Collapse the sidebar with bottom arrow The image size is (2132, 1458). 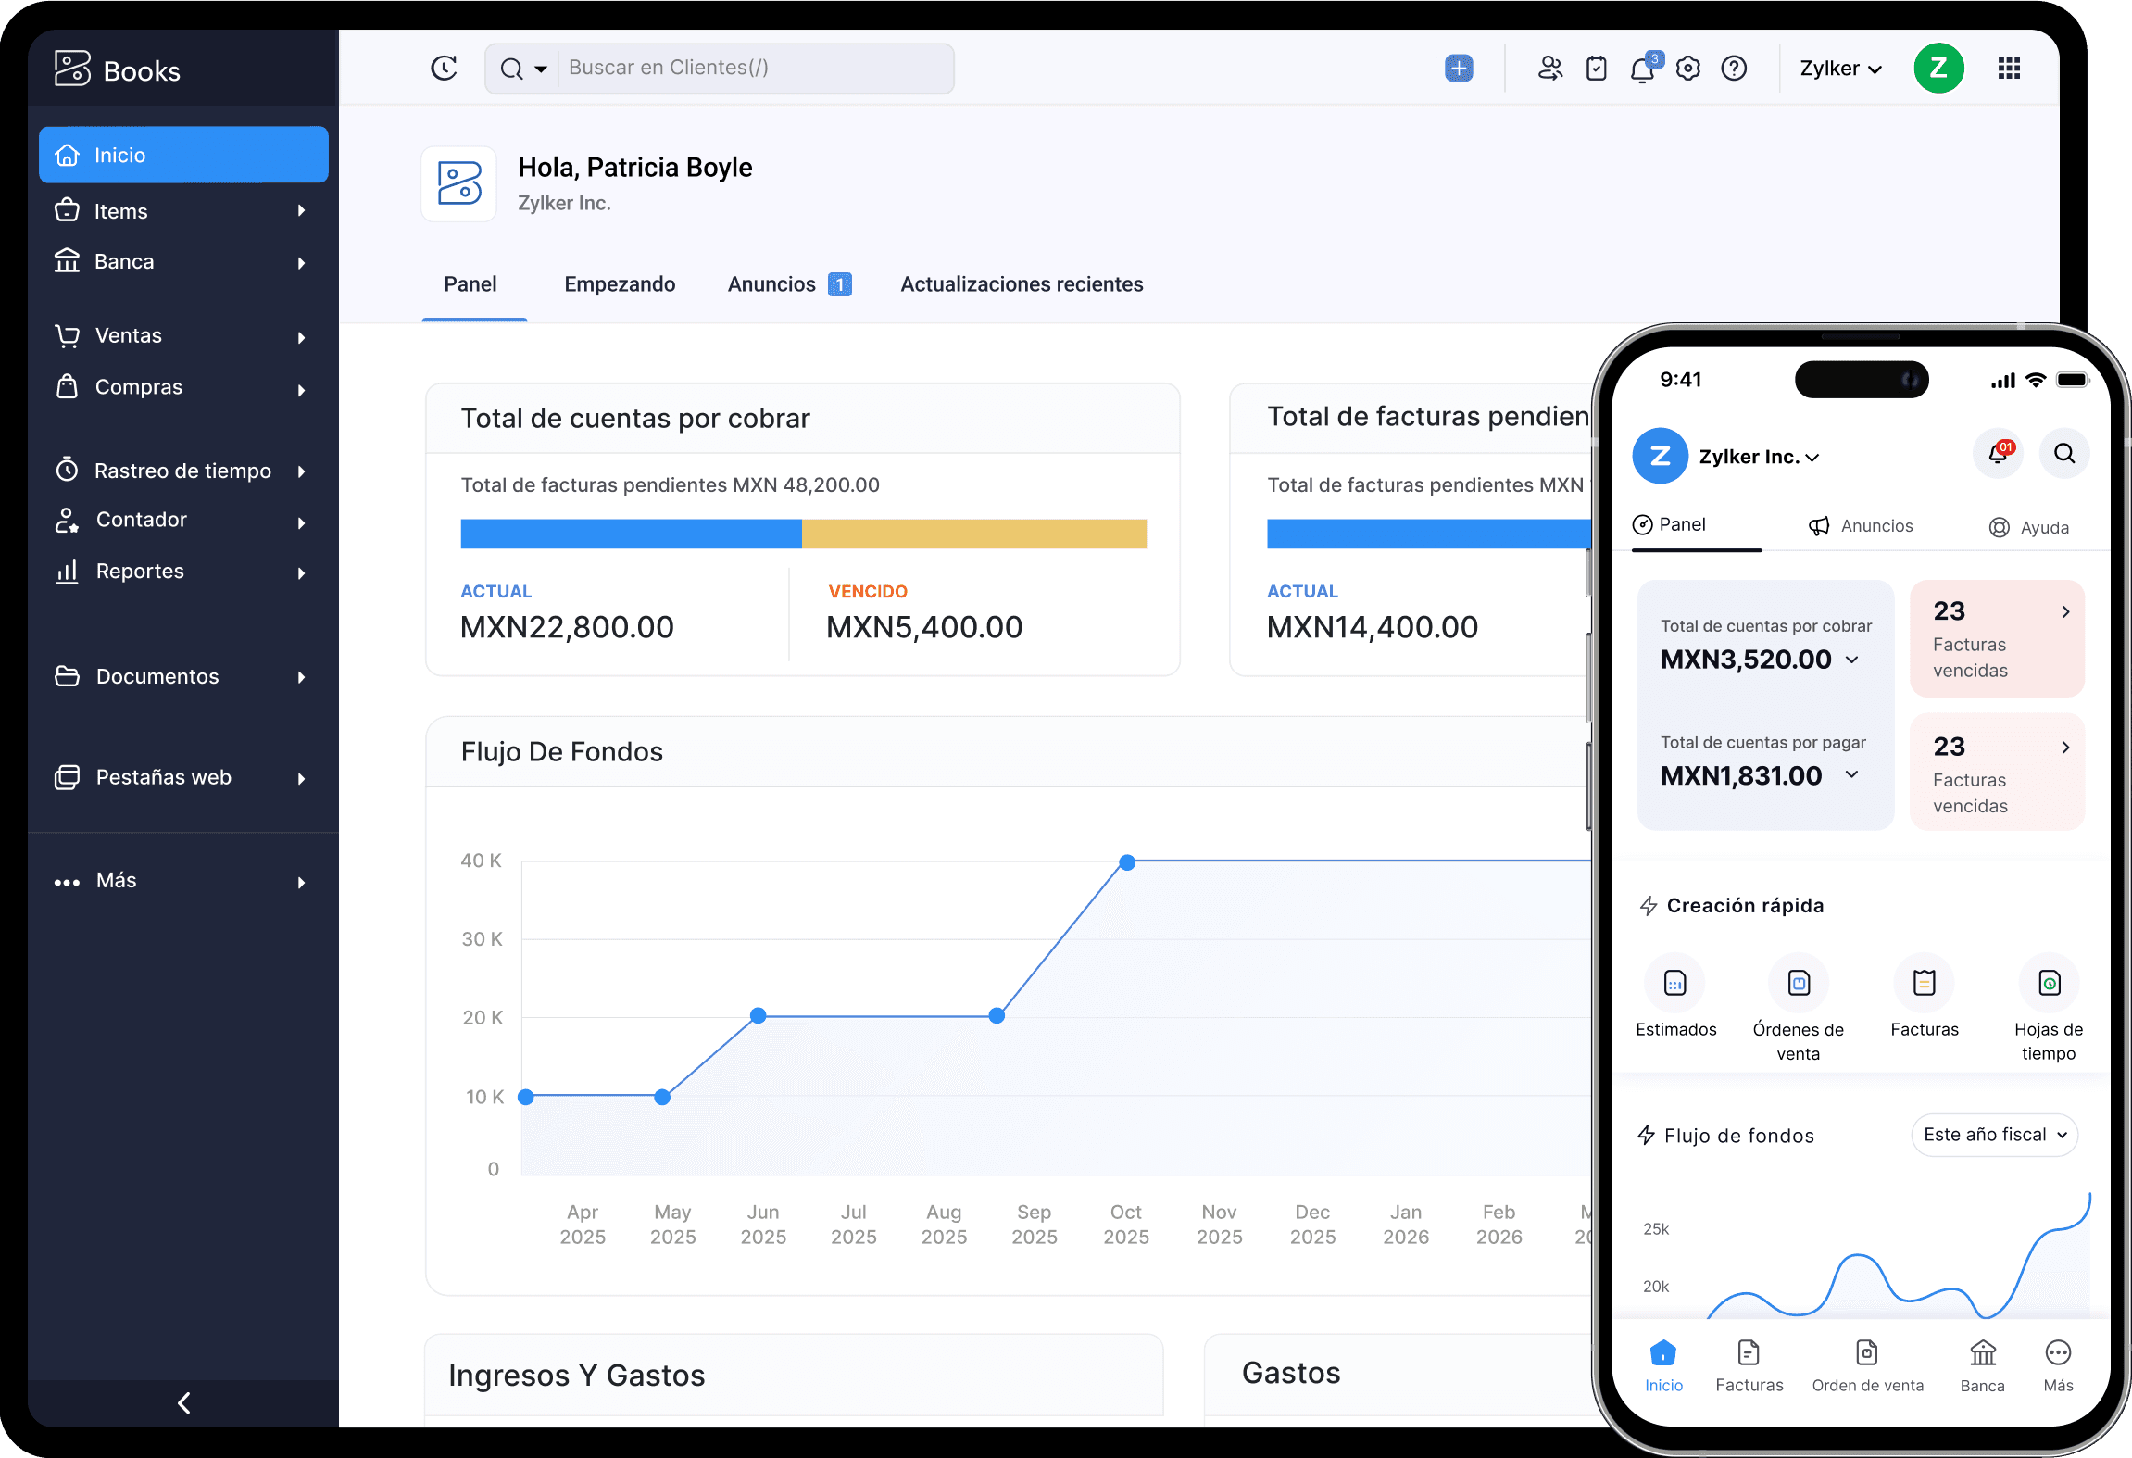[x=183, y=1403]
